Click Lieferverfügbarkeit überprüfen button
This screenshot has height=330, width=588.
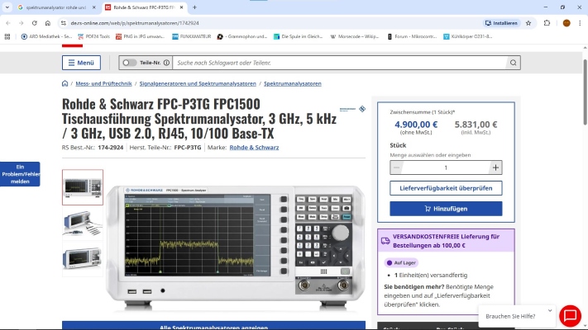click(x=446, y=188)
